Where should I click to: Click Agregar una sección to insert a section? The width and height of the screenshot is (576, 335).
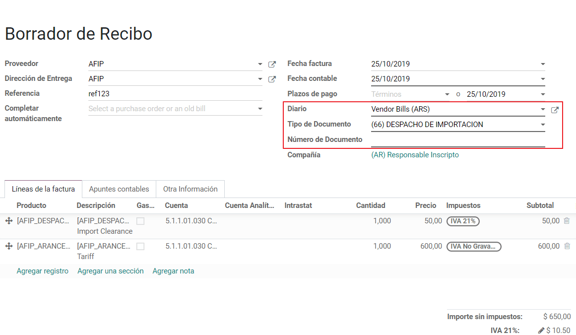(110, 271)
